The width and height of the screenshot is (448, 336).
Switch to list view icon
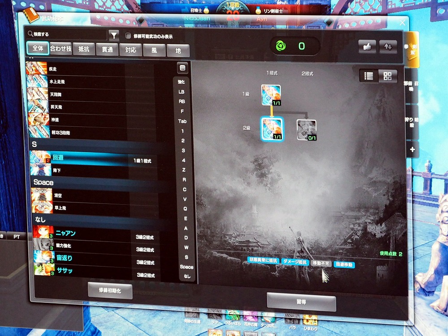click(369, 76)
